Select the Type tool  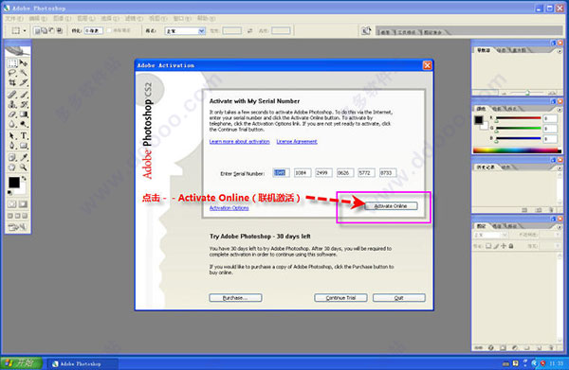(24, 135)
